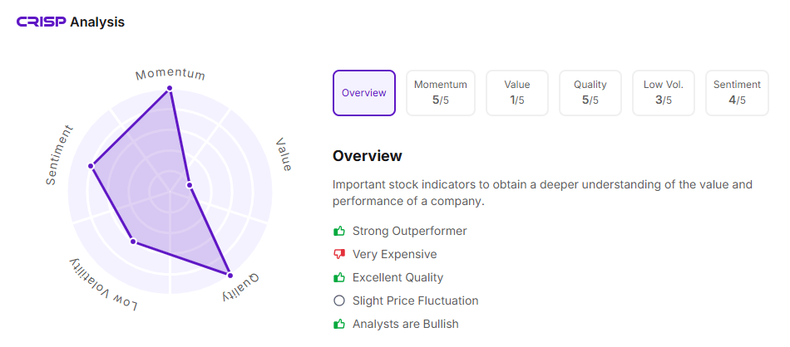This screenshot has width=790, height=347.
Task: Click thumbs-down icon beside Very Expensive
Action: (338, 254)
